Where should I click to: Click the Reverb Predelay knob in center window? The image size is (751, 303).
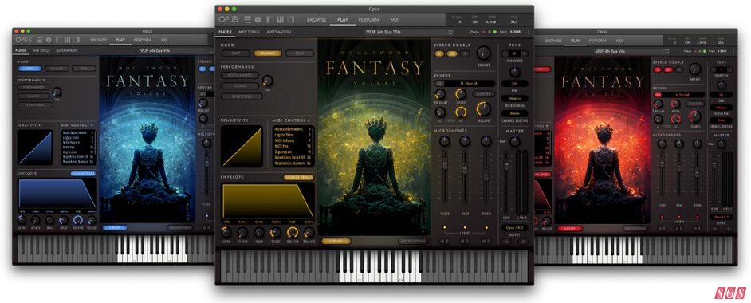[440, 94]
